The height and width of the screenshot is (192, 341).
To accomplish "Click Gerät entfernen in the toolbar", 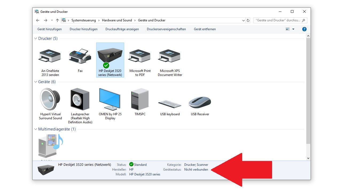I will (205, 29).
